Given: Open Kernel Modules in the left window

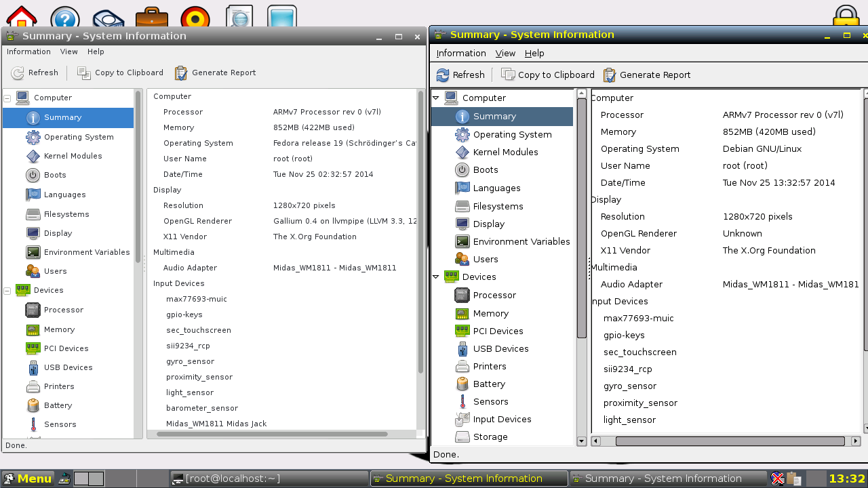Looking at the screenshot, I should 73,156.
